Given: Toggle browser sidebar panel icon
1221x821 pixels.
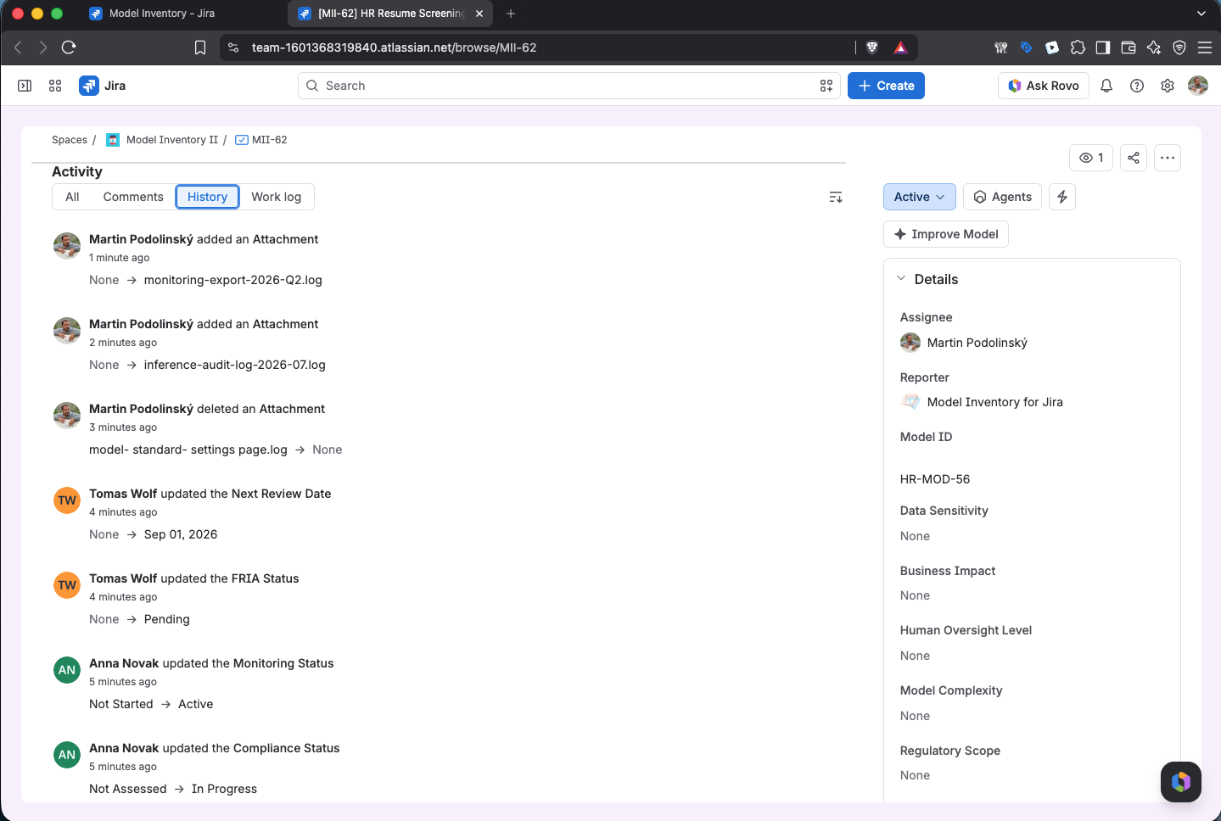Looking at the screenshot, I should (1103, 47).
